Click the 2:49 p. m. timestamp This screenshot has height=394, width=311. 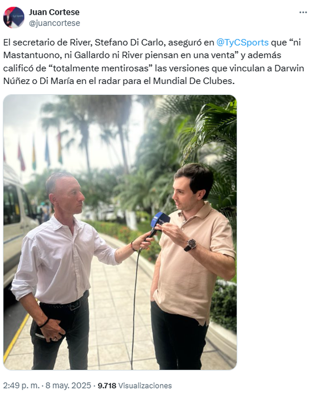click(x=21, y=385)
